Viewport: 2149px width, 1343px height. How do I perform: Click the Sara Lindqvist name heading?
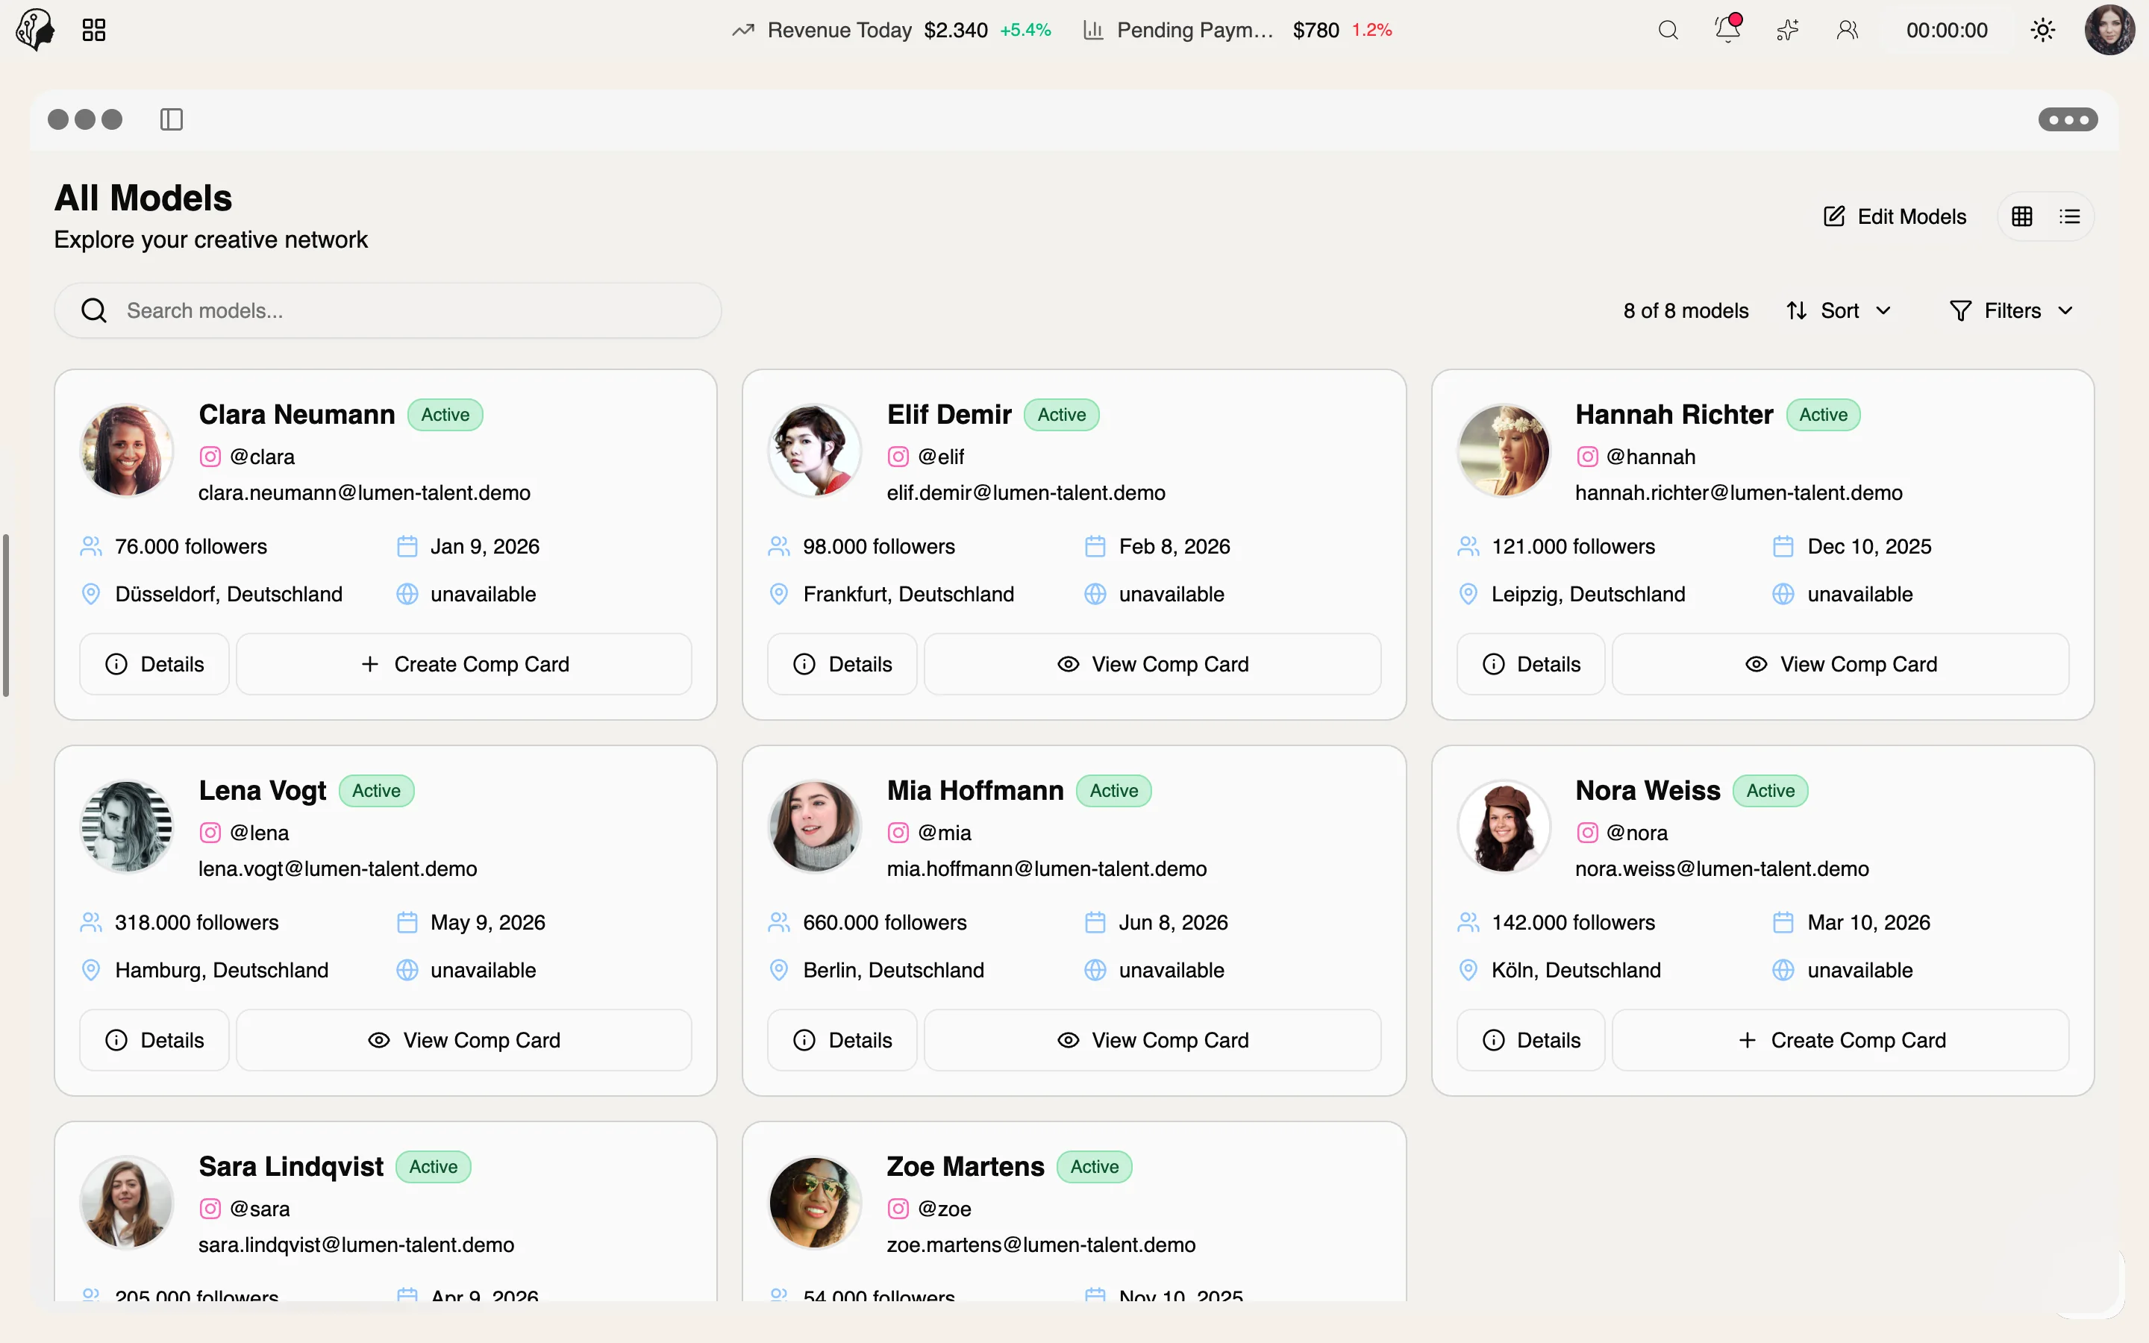[291, 1166]
